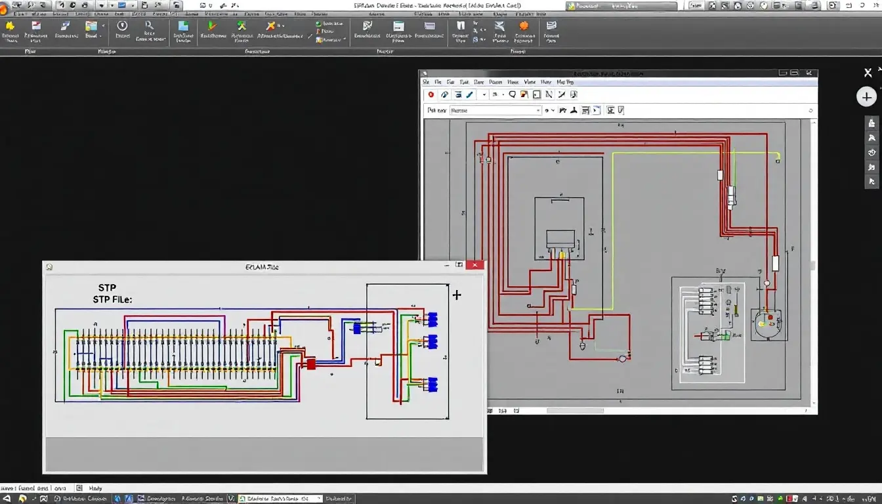
Task: Click the circular keyhole icon in the ribbon
Action: click(x=122, y=26)
